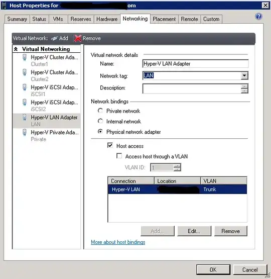This screenshot has width=271, height=279.
Task: Select Physical network adapter radio button
Action: [x=100, y=132]
